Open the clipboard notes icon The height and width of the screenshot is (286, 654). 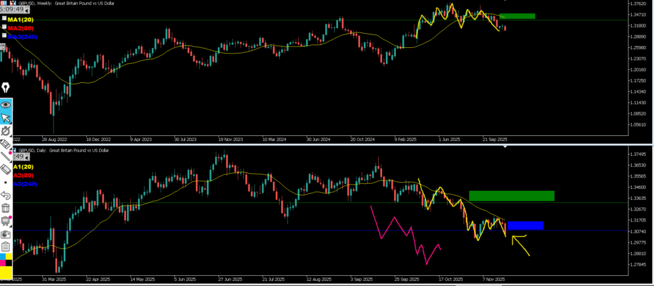point(6,247)
